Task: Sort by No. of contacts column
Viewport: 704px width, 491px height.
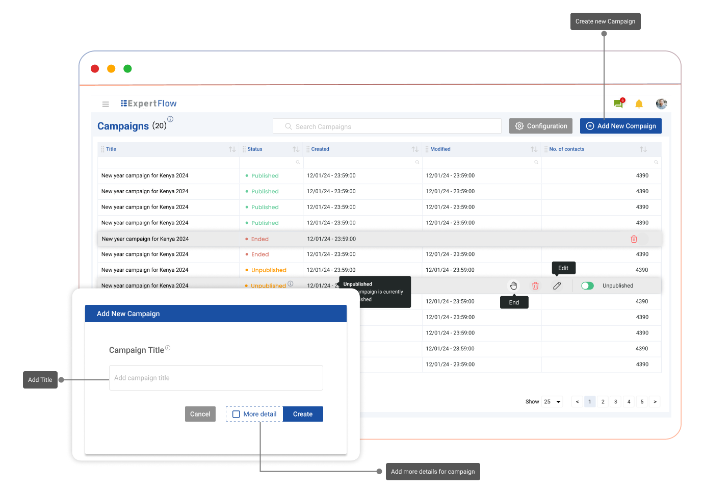Action: 643,149
